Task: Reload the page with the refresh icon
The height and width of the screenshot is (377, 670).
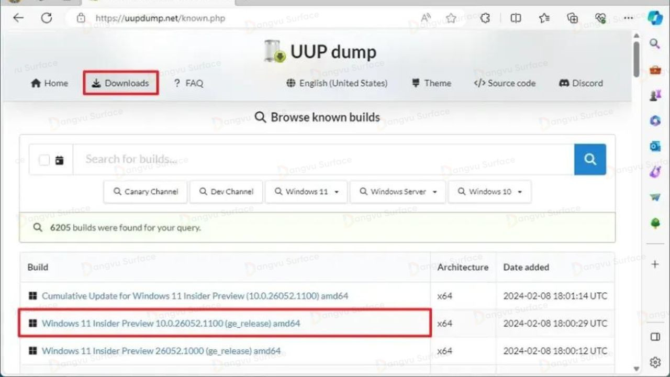Action: point(47,18)
